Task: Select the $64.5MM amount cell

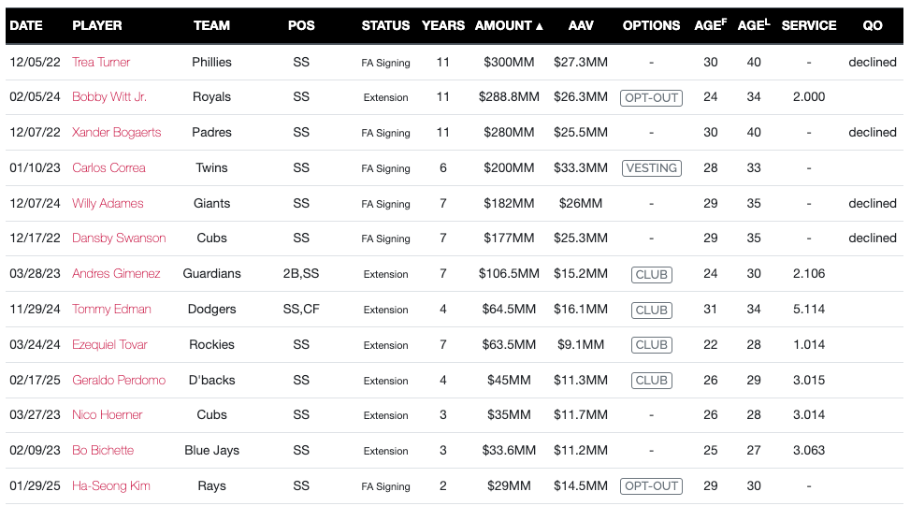Action: pos(509,309)
